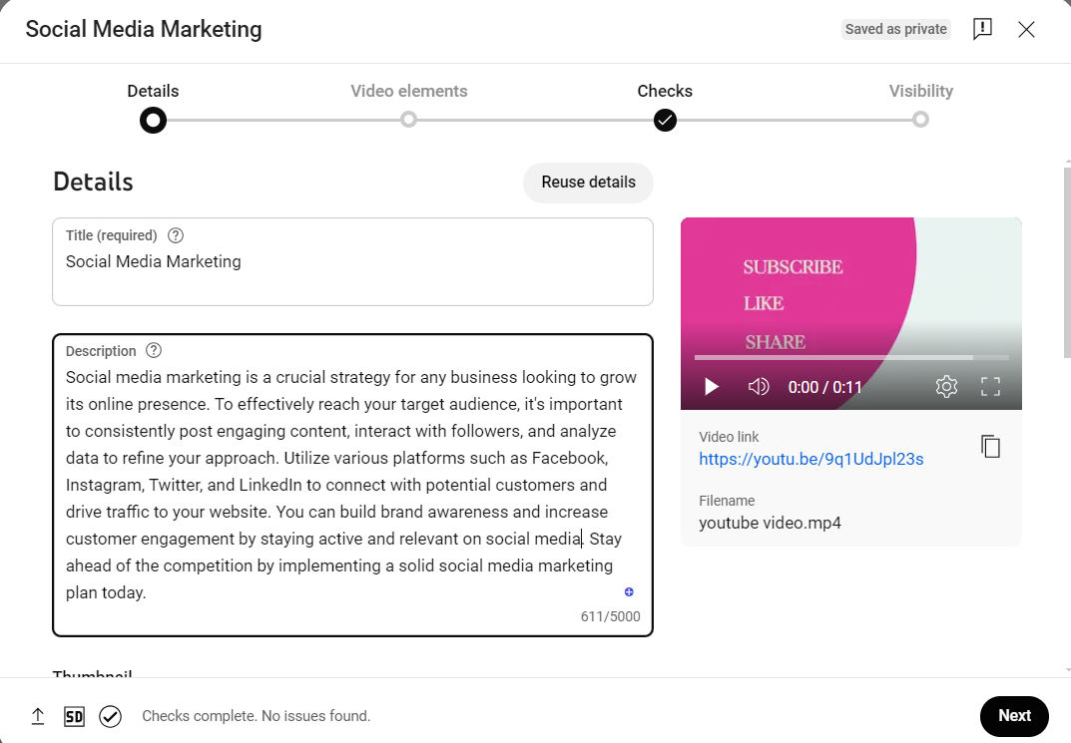
Task: Mute the video preview volume
Action: tap(759, 387)
